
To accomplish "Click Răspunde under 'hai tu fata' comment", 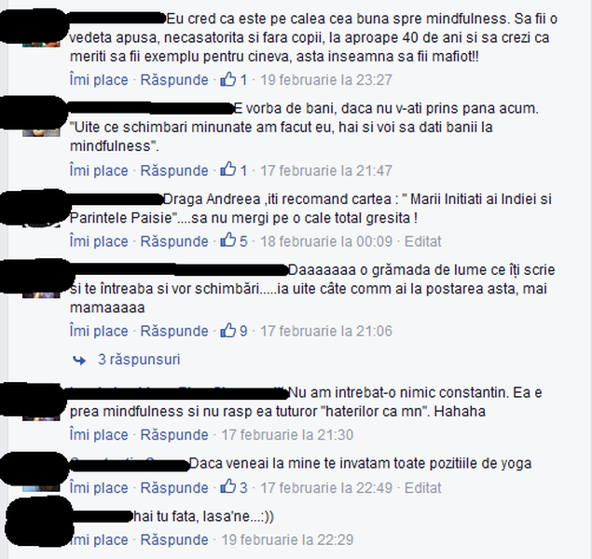I will point(174,539).
